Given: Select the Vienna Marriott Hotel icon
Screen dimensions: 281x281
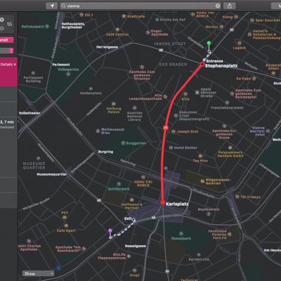Looking at the screenshot, I should coord(268,131).
